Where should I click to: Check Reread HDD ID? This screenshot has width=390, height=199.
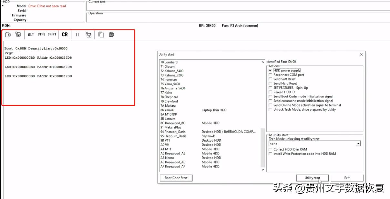tap(270, 92)
